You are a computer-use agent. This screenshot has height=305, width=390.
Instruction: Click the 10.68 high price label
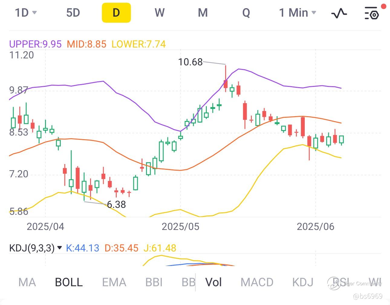[190, 62]
